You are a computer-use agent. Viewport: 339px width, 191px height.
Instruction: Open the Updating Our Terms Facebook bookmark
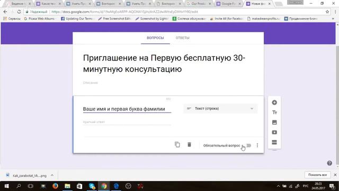[x=77, y=19]
